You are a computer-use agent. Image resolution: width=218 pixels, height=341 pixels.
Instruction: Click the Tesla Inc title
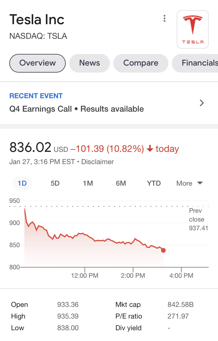[37, 20]
